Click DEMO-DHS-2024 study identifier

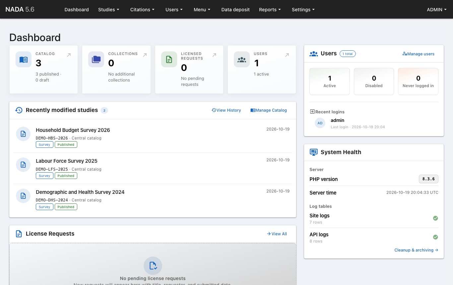[x=52, y=200]
